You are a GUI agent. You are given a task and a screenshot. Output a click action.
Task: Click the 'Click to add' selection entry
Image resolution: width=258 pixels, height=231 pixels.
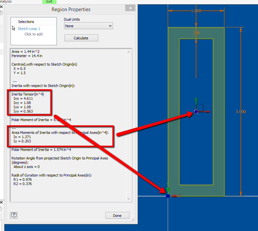pos(34,34)
